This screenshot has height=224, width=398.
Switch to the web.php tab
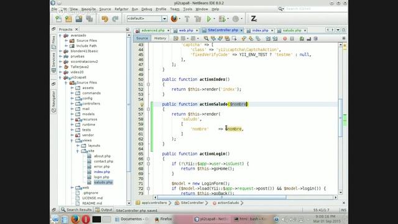point(186,30)
